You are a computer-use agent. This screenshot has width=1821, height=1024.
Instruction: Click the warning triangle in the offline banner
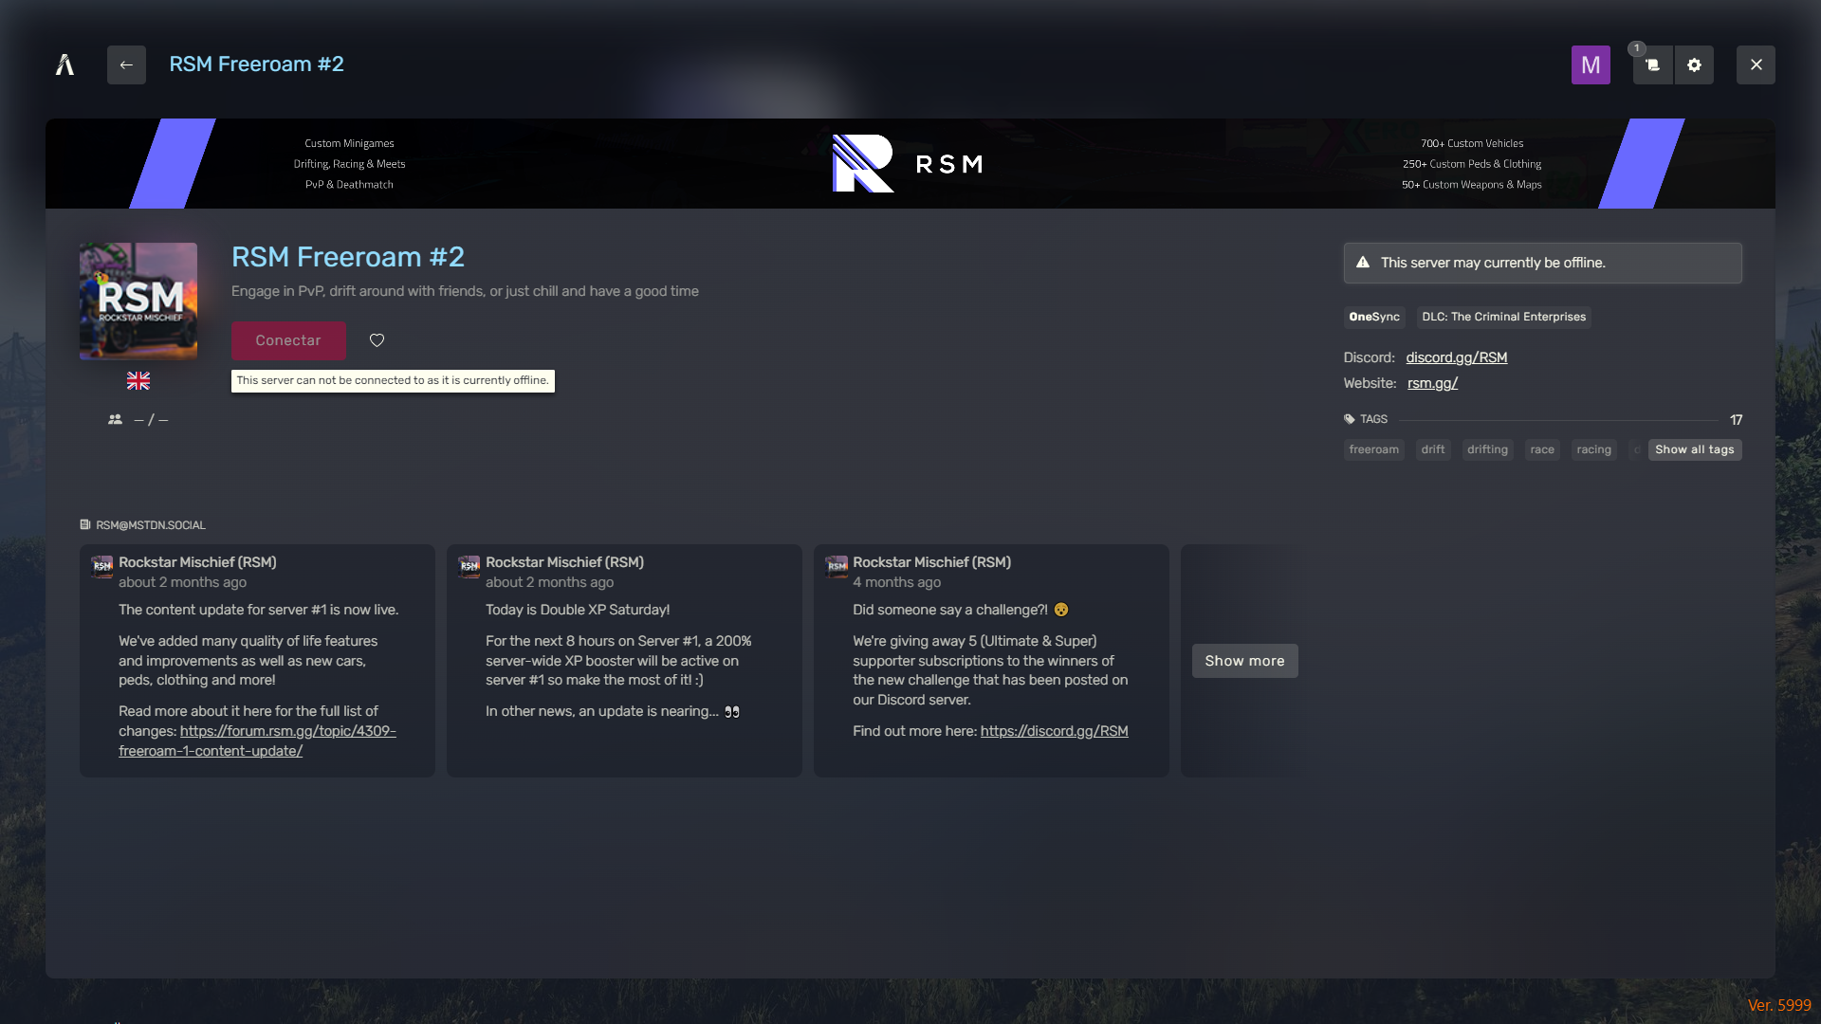pos(1365,263)
